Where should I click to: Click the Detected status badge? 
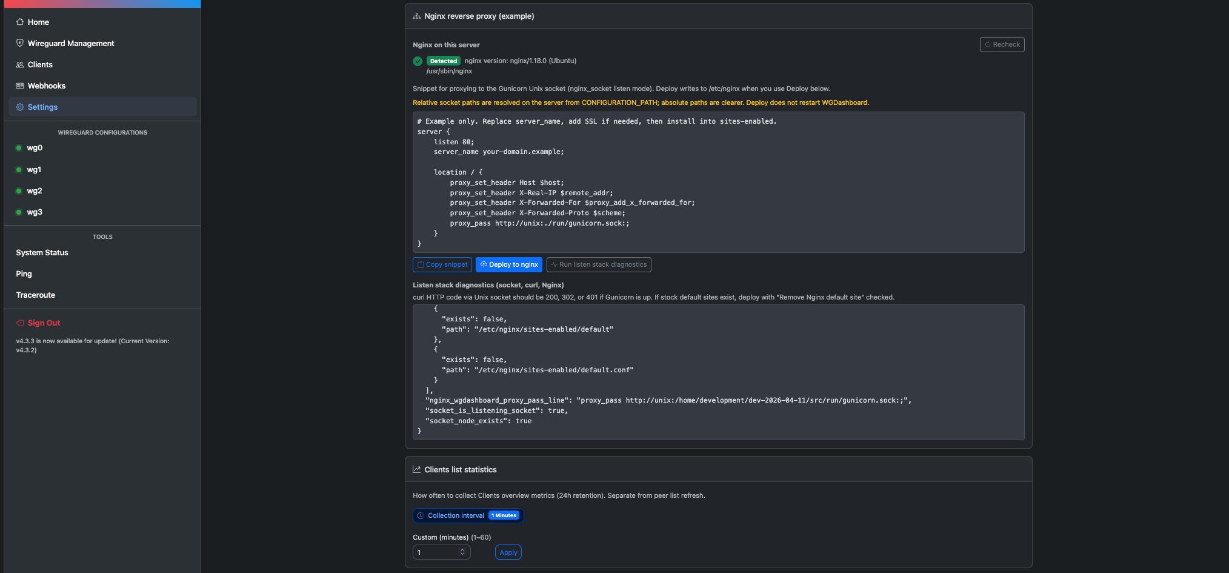point(444,61)
